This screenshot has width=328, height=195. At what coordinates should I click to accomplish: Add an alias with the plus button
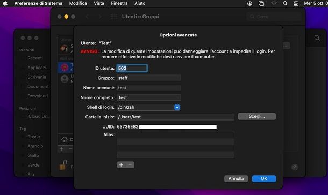pos(121,165)
